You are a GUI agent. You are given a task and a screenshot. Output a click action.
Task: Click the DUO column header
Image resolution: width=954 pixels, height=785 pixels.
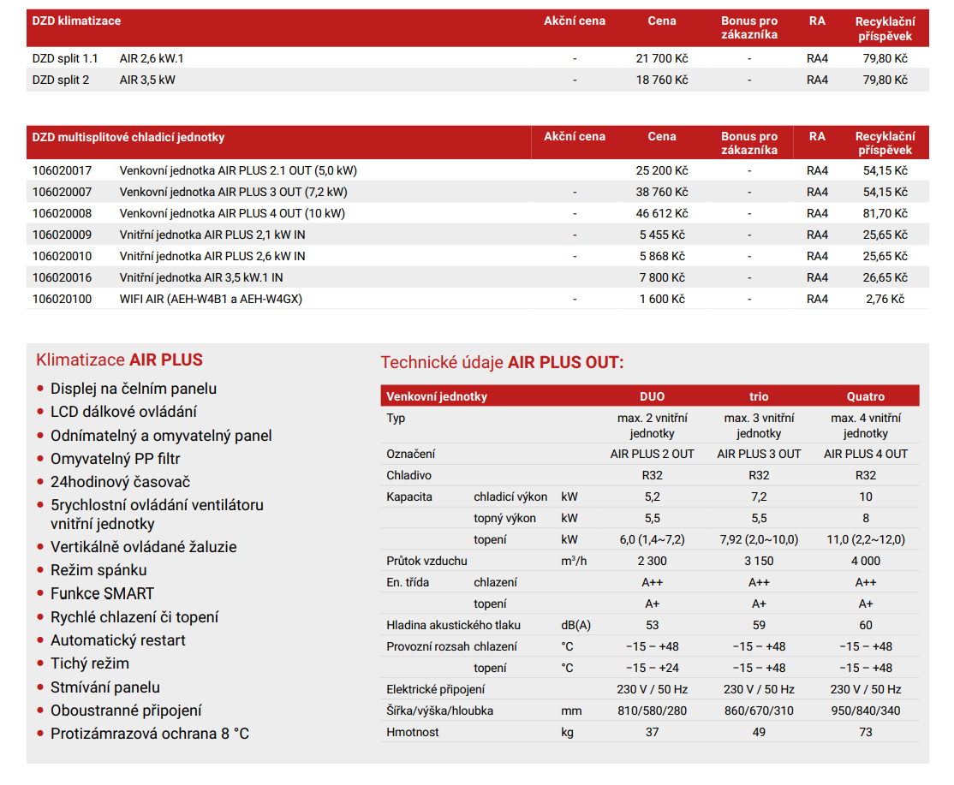pyautogui.click(x=652, y=396)
